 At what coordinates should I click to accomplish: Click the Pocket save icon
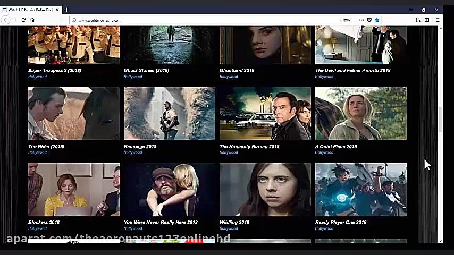click(369, 20)
